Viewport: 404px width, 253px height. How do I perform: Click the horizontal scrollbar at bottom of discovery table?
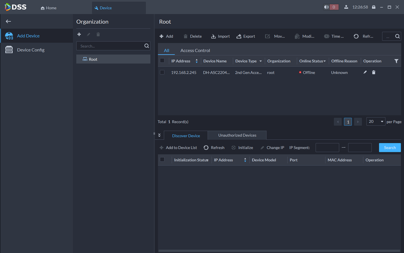coord(278,251)
